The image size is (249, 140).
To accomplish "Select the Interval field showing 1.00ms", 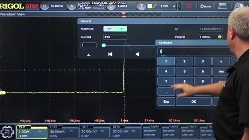I will pyautogui.click(x=210, y=37).
